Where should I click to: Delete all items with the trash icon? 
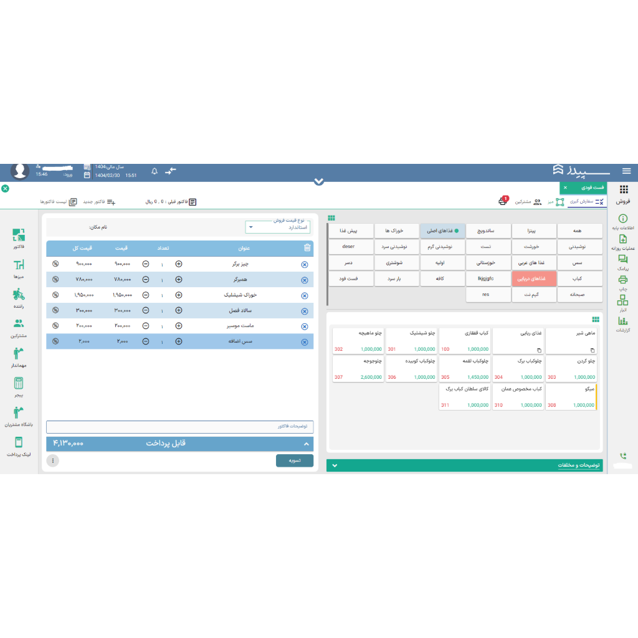click(307, 247)
